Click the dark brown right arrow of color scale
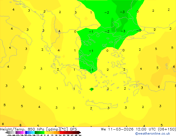The height and width of the screenshot is (136, 176). [80, 133]
